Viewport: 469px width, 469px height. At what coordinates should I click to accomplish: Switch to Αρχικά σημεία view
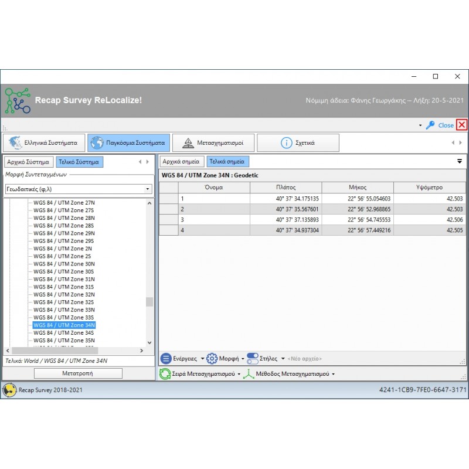coord(181,161)
